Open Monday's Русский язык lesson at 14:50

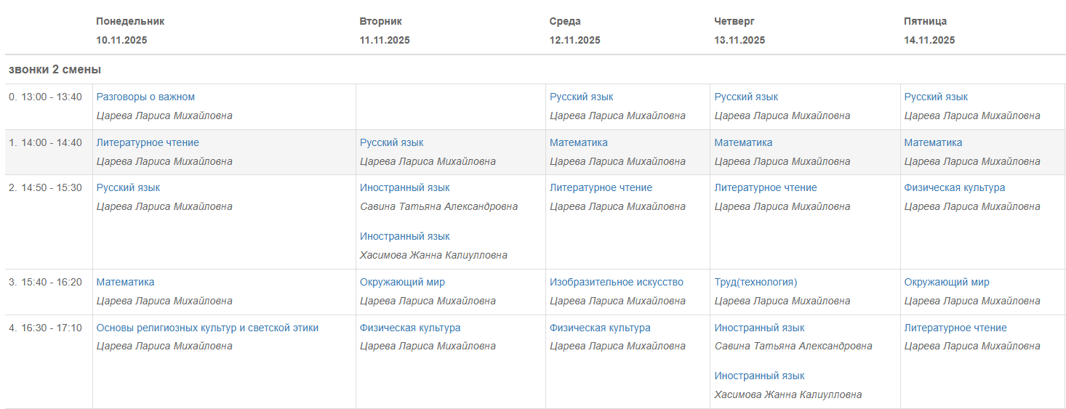click(128, 187)
